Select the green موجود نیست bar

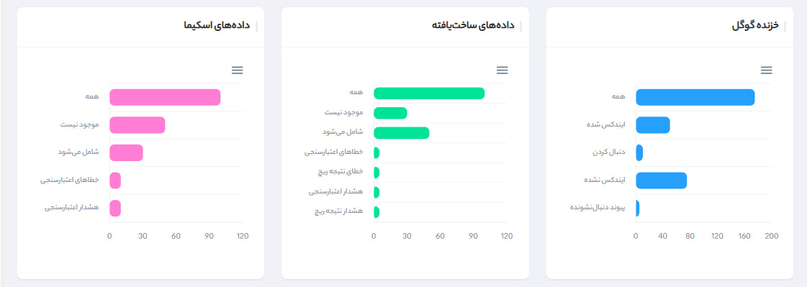click(390, 113)
